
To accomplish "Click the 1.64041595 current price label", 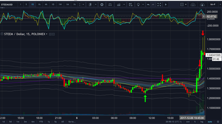I will tap(214, 55).
